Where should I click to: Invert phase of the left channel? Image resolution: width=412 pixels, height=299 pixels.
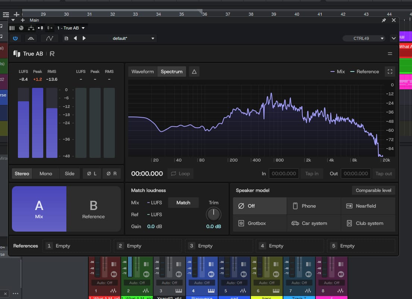(x=92, y=174)
